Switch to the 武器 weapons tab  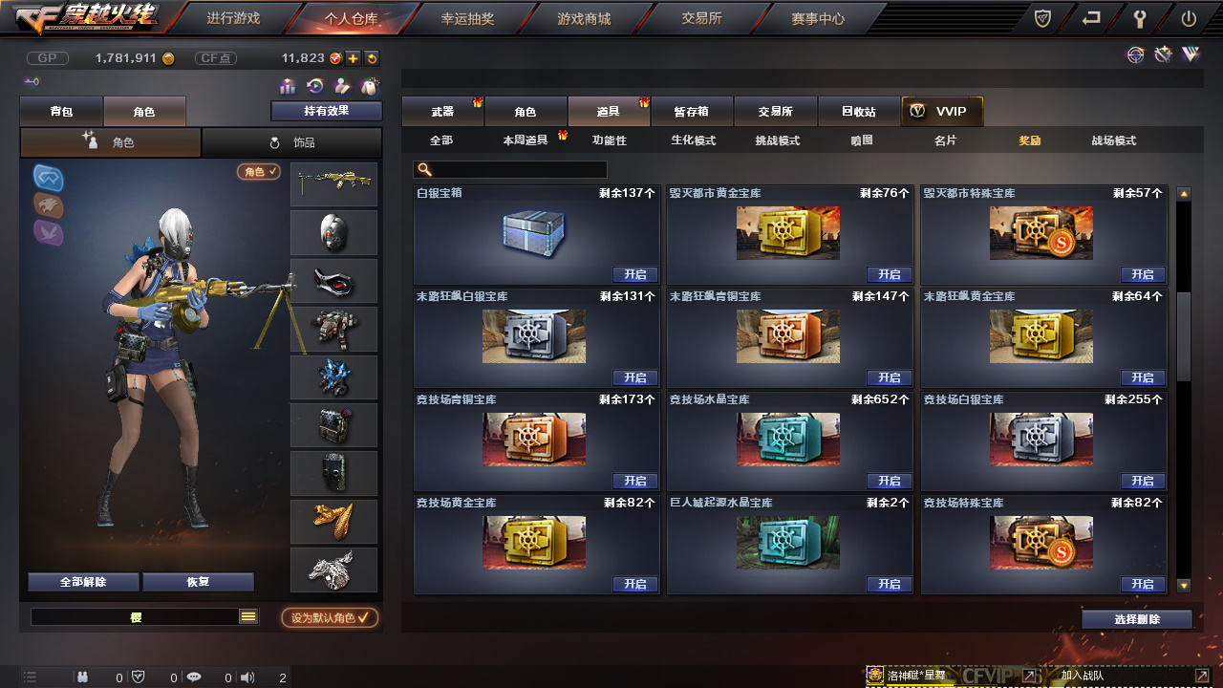[x=442, y=111]
